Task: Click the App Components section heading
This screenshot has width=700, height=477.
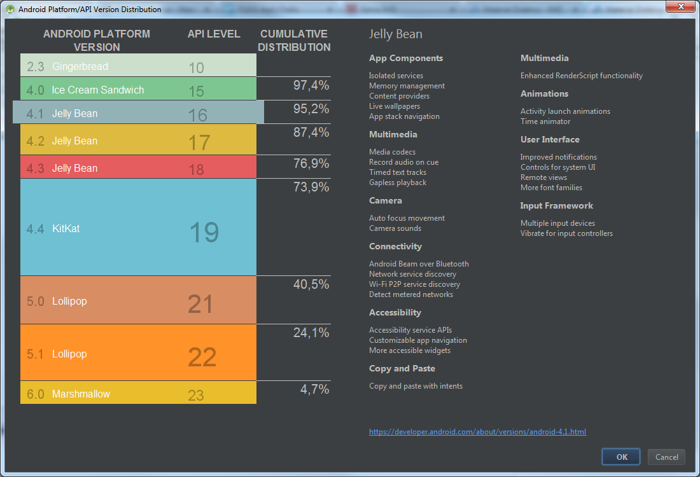Action: click(x=406, y=59)
